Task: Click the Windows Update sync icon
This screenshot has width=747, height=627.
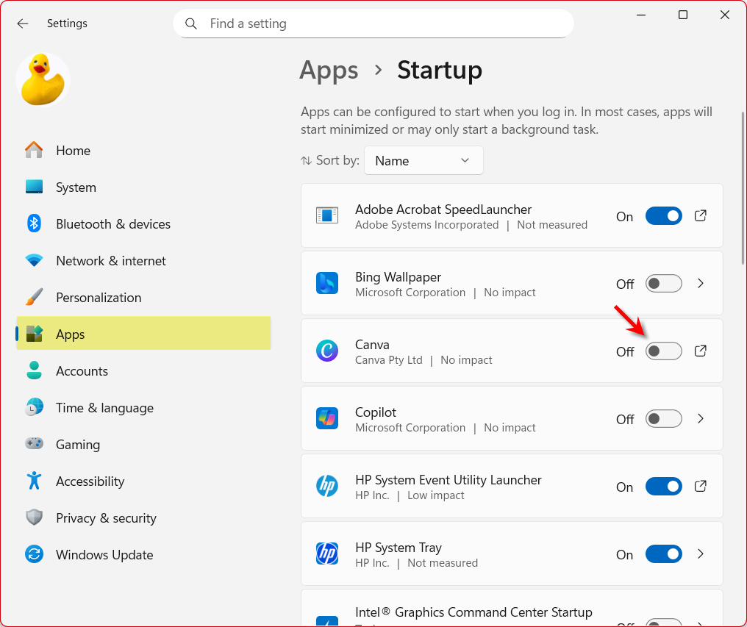Action: point(34,554)
